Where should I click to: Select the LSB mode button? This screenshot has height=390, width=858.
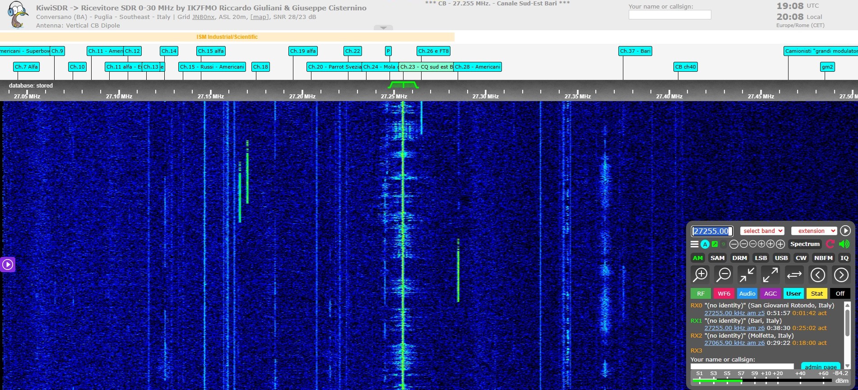click(x=761, y=258)
